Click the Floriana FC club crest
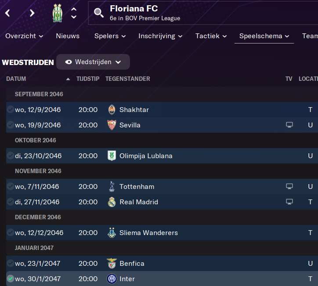Viewport: 318px width, 286px height. coord(58,13)
